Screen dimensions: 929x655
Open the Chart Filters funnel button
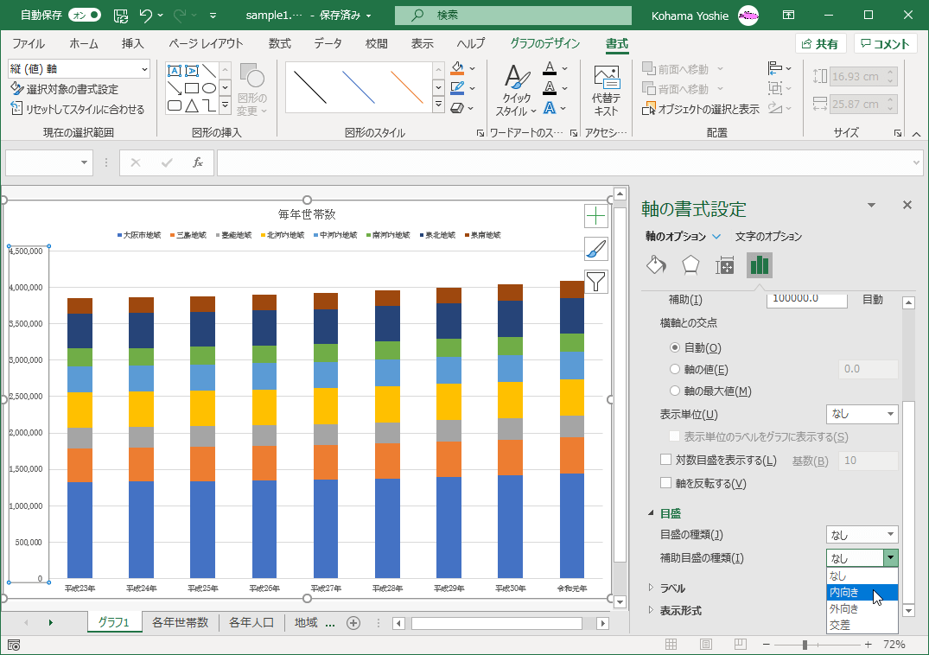pyautogui.click(x=596, y=282)
